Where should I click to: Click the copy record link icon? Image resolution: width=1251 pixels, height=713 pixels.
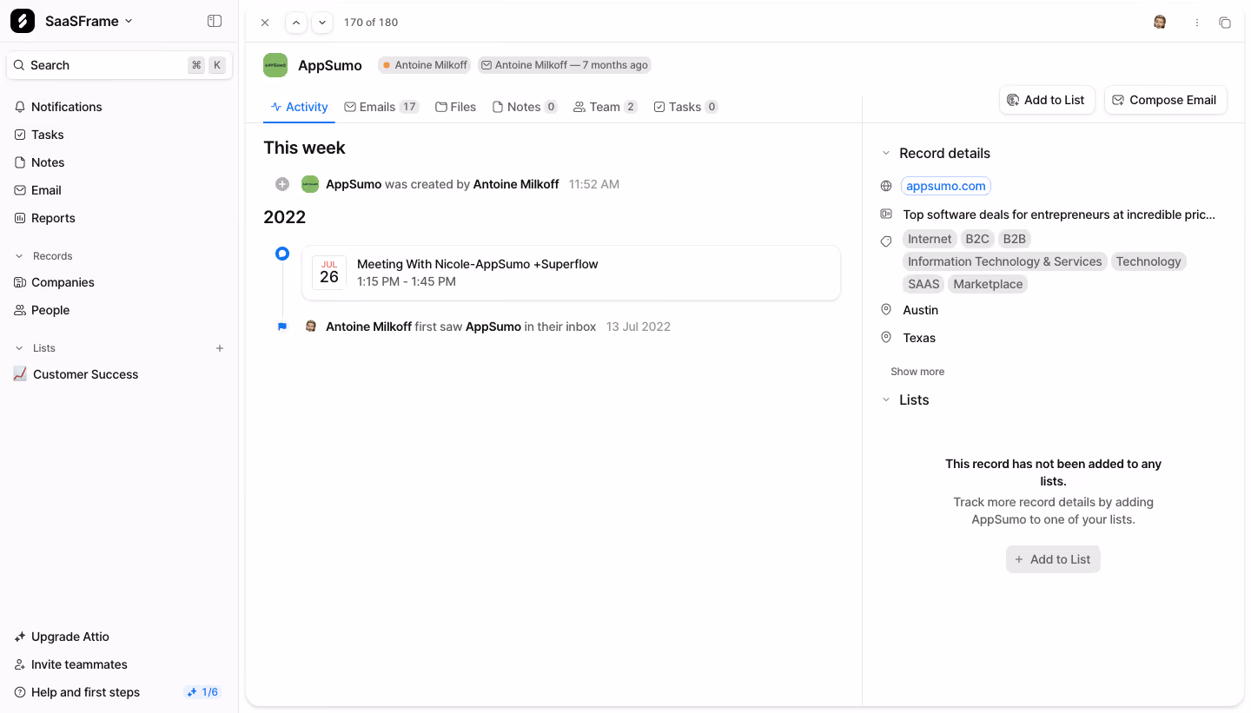click(x=1225, y=23)
